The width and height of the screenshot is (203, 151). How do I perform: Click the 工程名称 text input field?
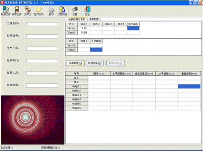click(x=42, y=24)
